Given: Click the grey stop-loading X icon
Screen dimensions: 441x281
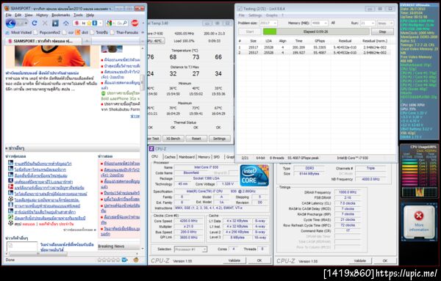Looking at the screenshot, I should (x=45, y=23).
